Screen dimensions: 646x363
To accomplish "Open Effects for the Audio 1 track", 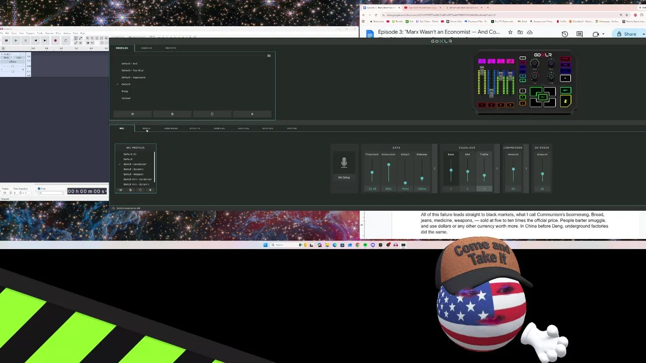I will pos(13,62).
